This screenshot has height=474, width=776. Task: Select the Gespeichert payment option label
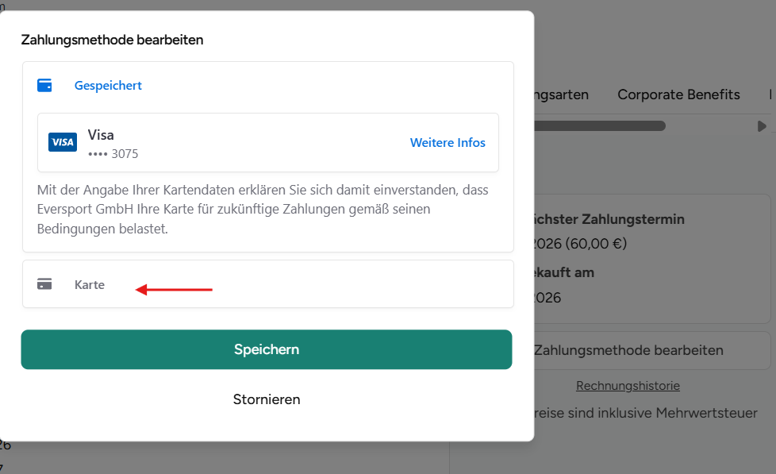pyautogui.click(x=108, y=85)
